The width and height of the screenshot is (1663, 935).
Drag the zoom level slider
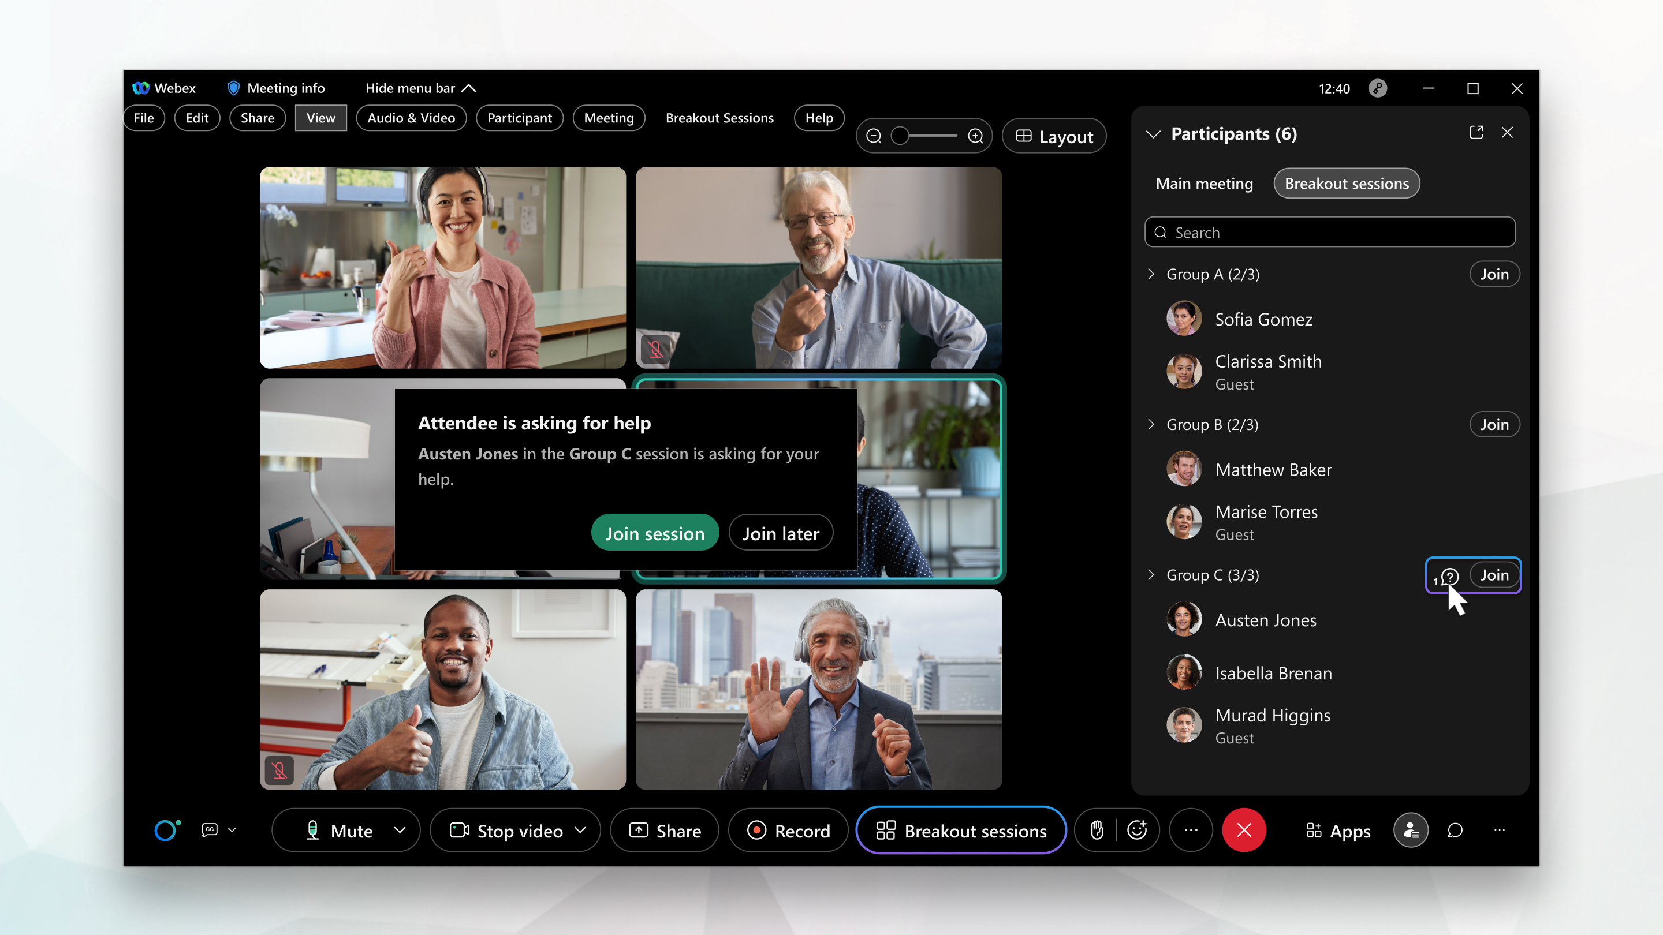click(901, 136)
